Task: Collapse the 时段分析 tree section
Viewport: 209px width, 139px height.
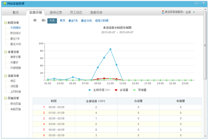Action: point(5,23)
